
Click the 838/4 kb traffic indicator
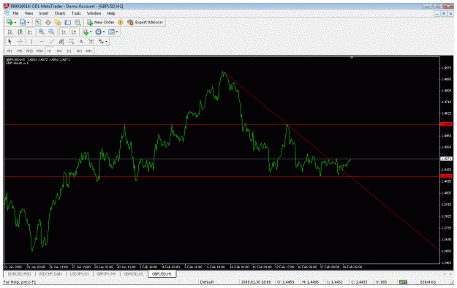[428, 282]
